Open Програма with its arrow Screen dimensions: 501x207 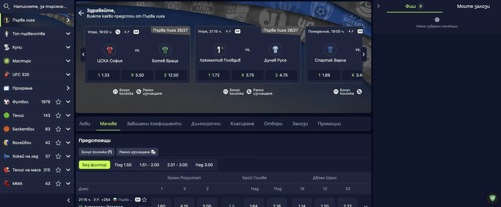68,88
